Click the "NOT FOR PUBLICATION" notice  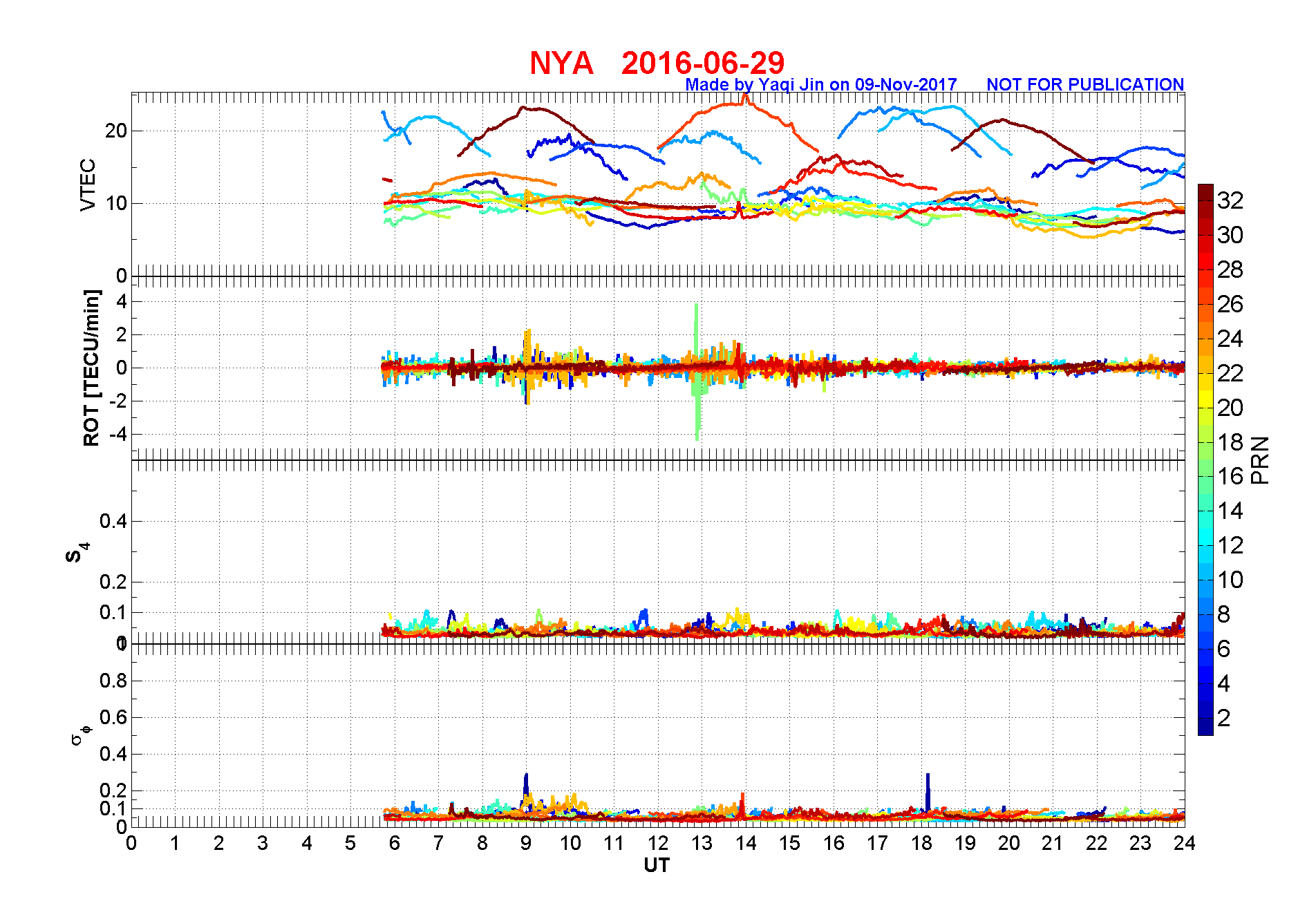click(x=1085, y=84)
